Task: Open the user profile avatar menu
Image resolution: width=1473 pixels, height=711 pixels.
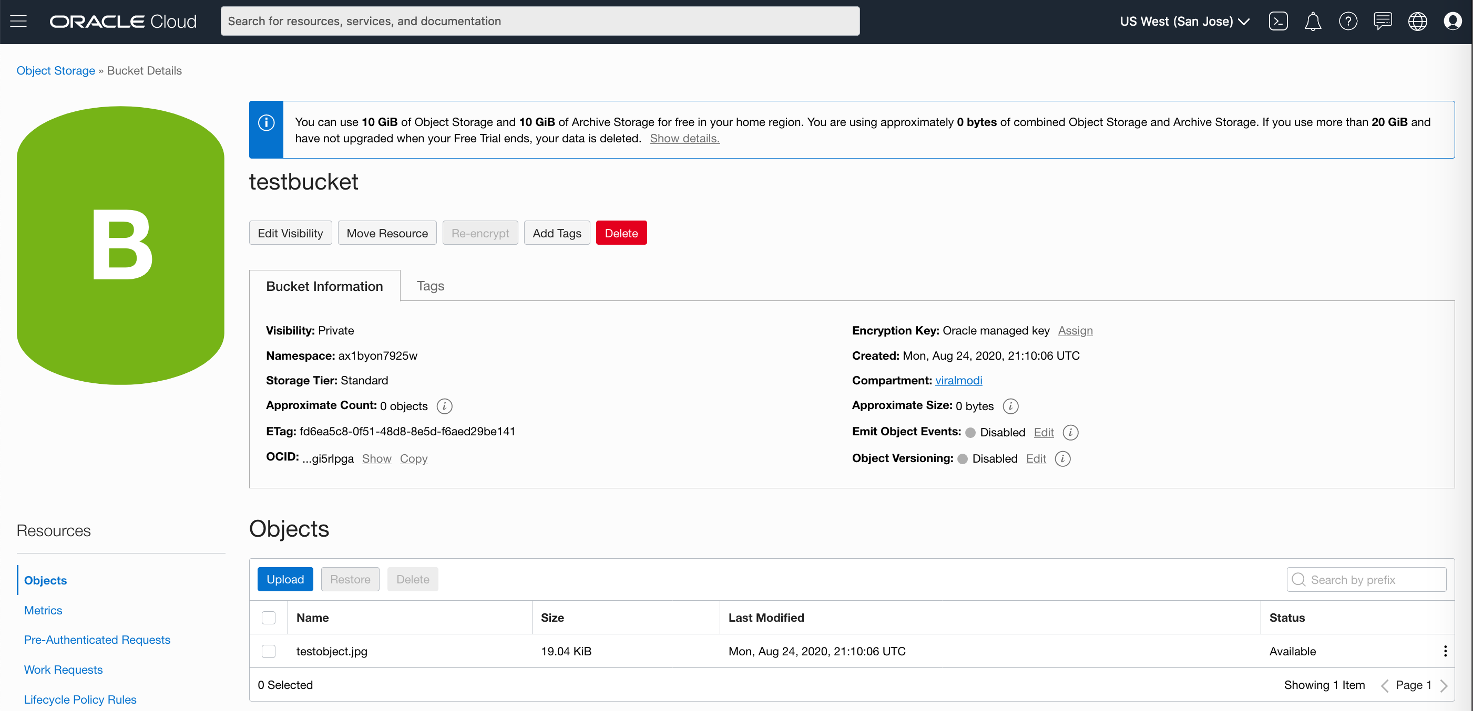Action: [x=1452, y=21]
